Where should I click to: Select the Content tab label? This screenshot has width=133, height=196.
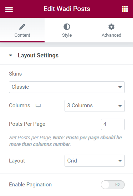click(22, 35)
